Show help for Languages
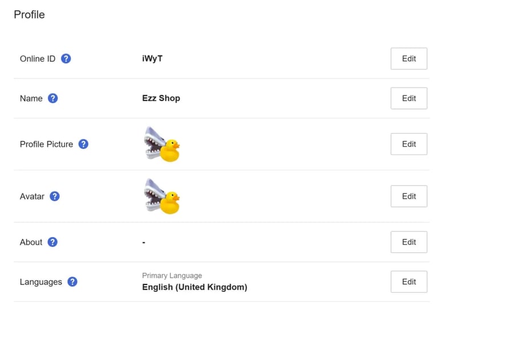The width and height of the screenshot is (513, 362). point(72,282)
